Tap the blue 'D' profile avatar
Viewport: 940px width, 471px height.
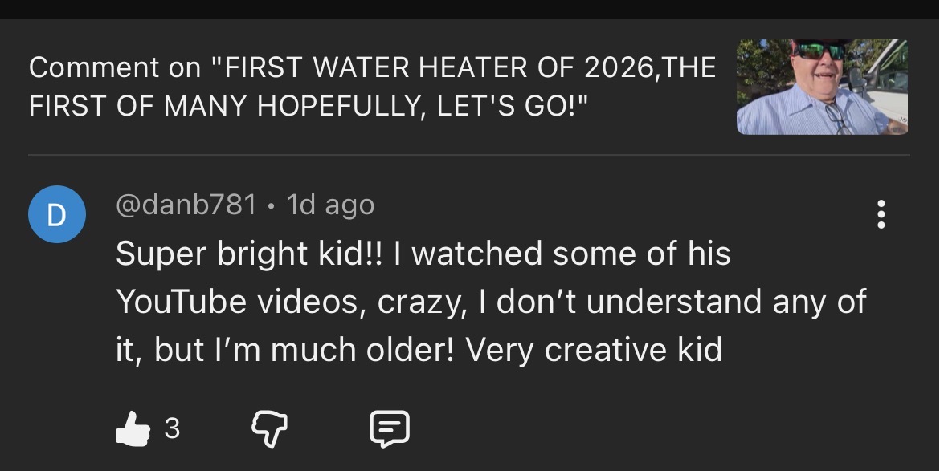coord(57,214)
